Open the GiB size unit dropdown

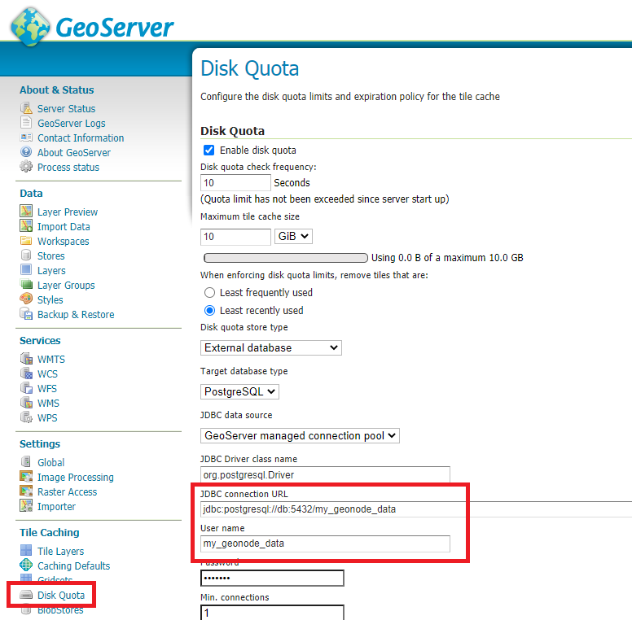293,237
